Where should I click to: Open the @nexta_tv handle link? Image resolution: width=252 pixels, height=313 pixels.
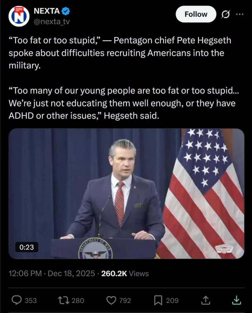[x=52, y=21]
